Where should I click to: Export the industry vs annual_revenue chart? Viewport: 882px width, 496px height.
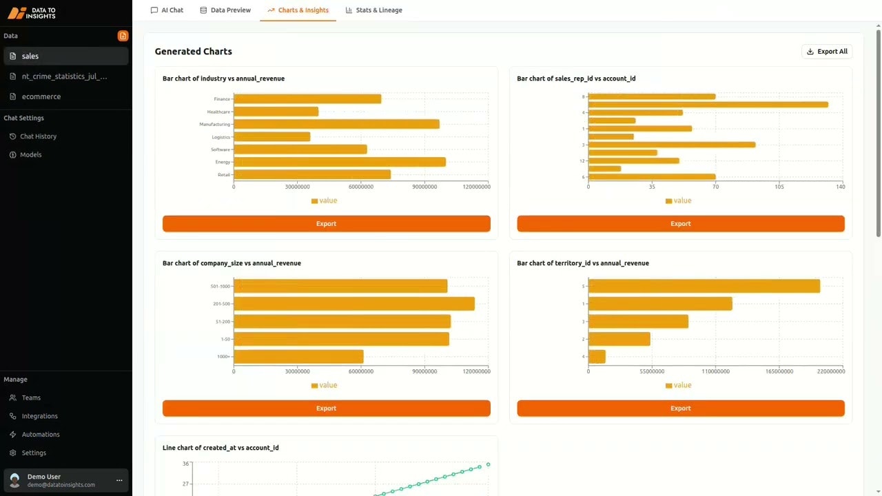point(326,223)
